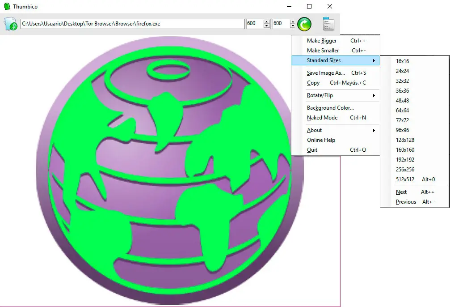The image size is (450, 307).
Task: Select Quit from the menu
Action: pos(336,150)
